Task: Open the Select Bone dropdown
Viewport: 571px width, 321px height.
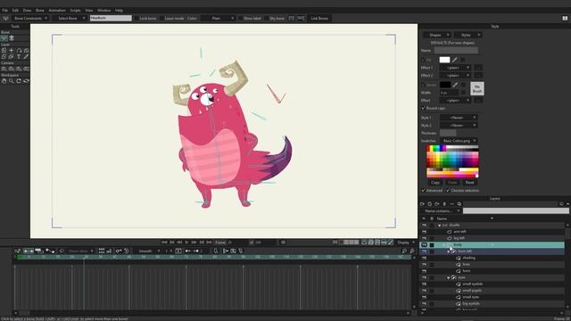Action: (x=70, y=18)
